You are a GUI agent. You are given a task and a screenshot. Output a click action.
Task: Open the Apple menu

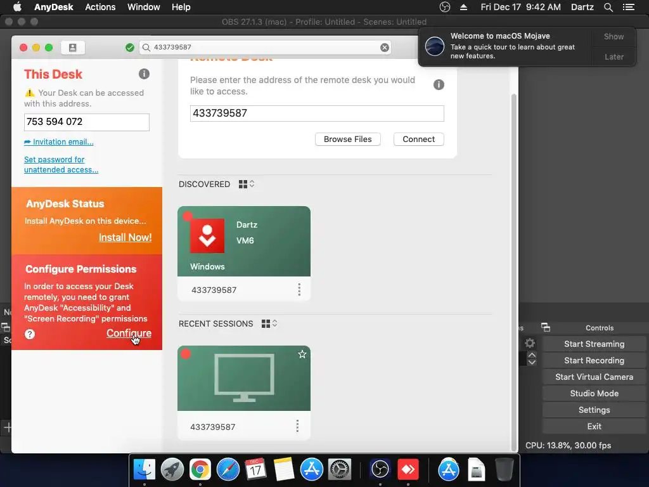coord(17,7)
